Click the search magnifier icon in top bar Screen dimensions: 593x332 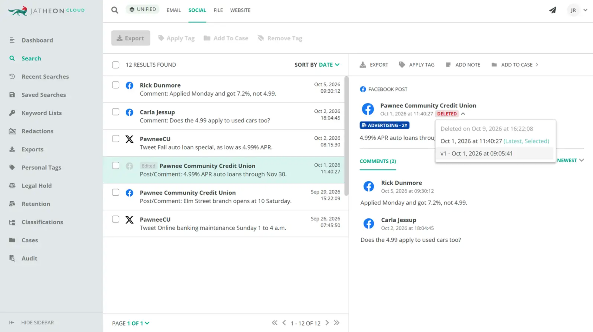tap(115, 10)
